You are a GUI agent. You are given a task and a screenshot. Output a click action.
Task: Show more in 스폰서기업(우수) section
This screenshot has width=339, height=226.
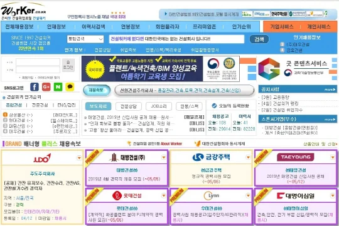[330, 119]
